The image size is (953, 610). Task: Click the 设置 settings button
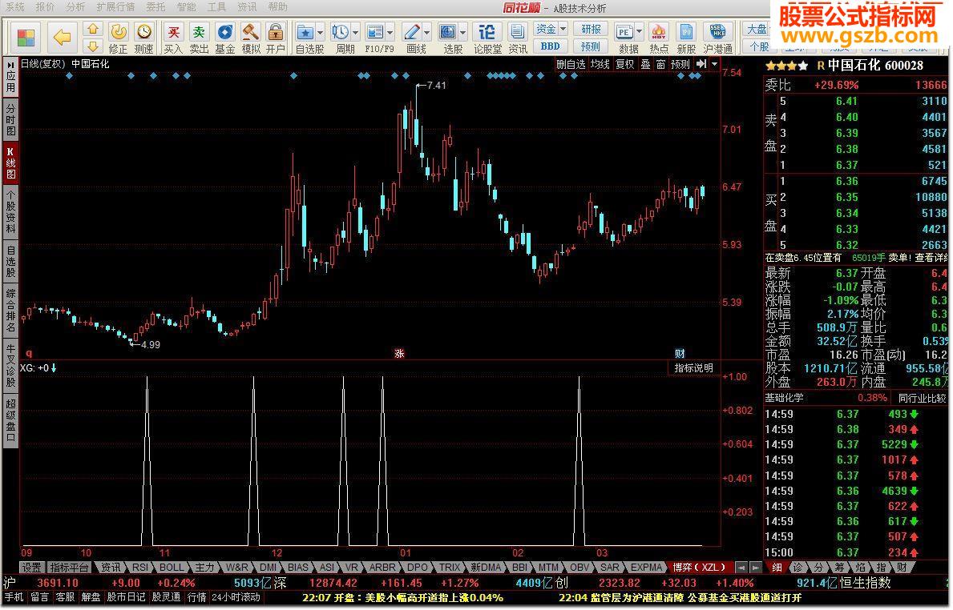[x=31, y=567]
